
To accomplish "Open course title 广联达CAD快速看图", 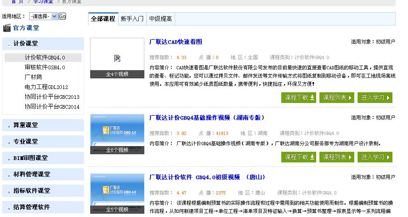I will [176, 42].
